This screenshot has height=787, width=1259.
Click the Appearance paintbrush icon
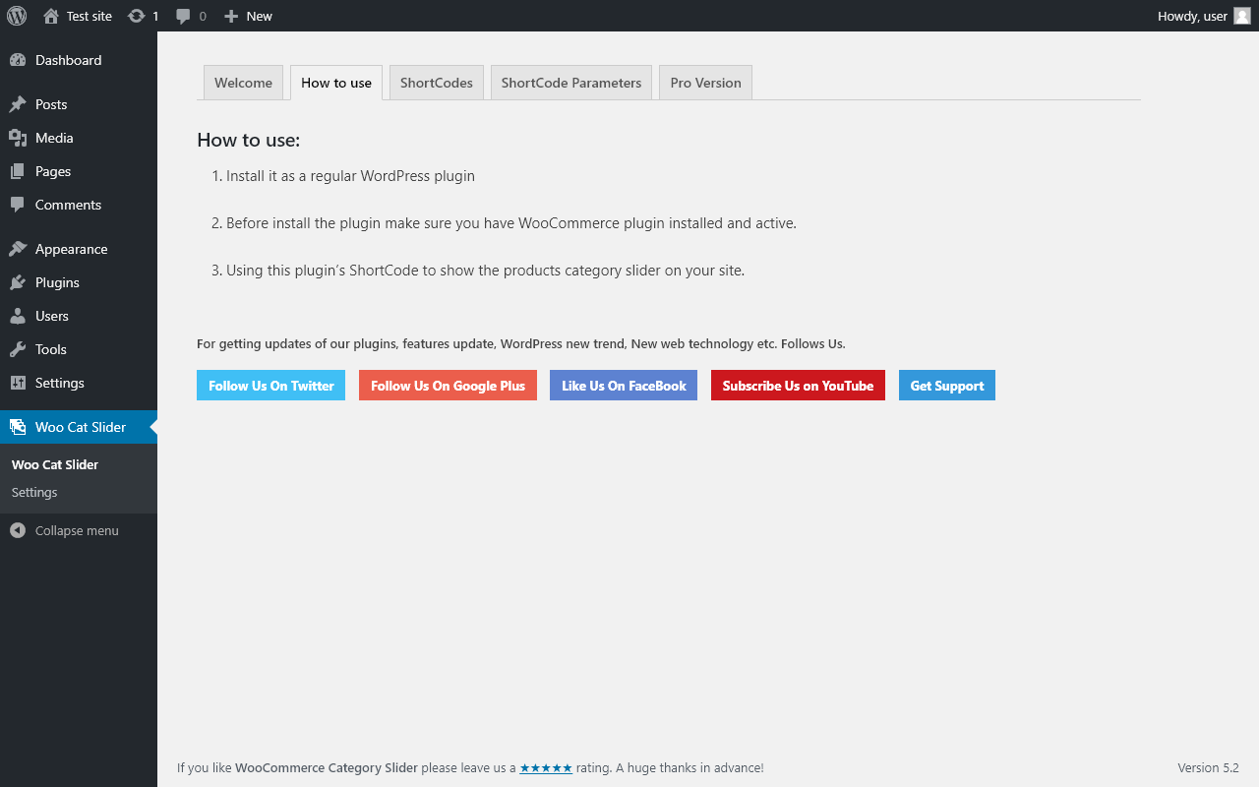(x=18, y=249)
